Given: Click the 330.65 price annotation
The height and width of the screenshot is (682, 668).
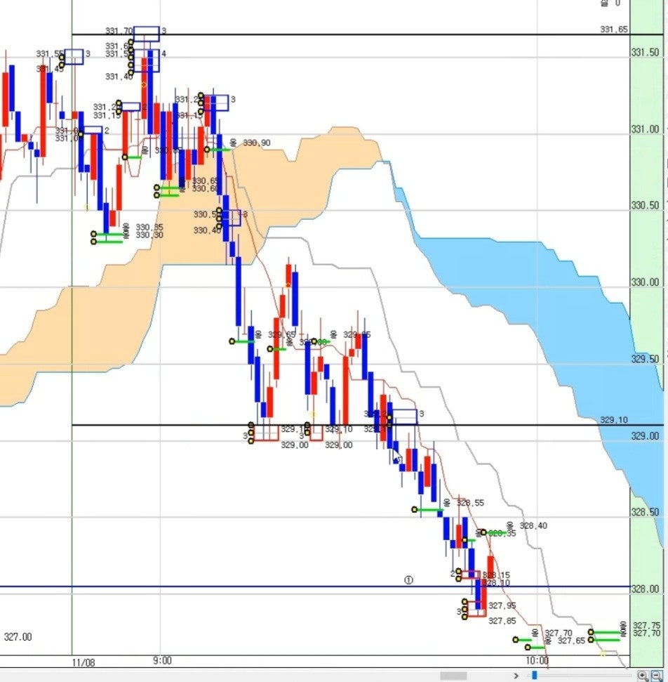Looking at the screenshot, I should point(206,181).
